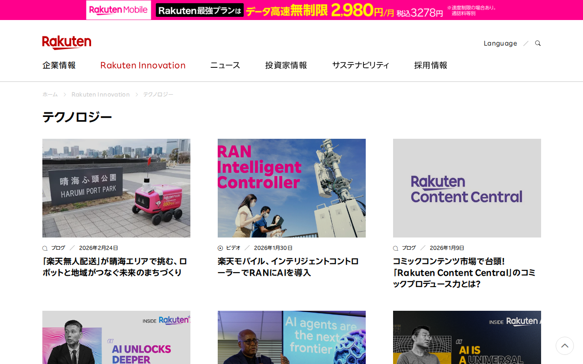Open the search magnifier icon
Viewport: 583px width, 364px height.
(x=538, y=43)
